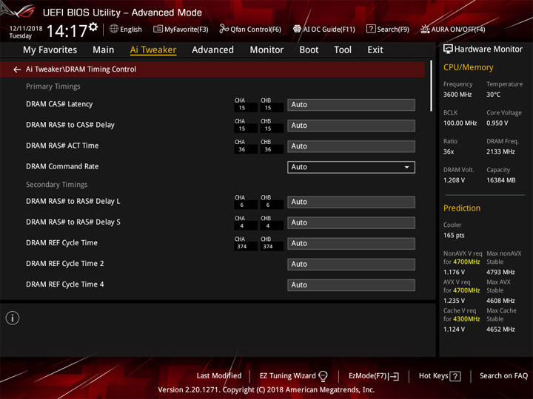Open MyFavorite(F3) list icon

point(158,29)
